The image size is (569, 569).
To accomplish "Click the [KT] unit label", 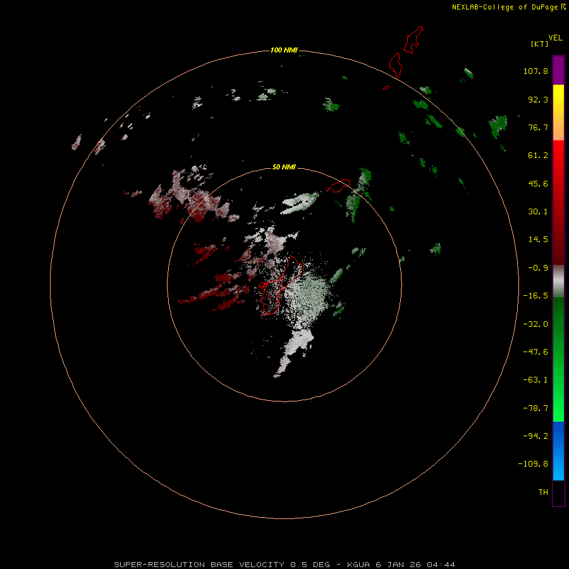I will 539,44.
